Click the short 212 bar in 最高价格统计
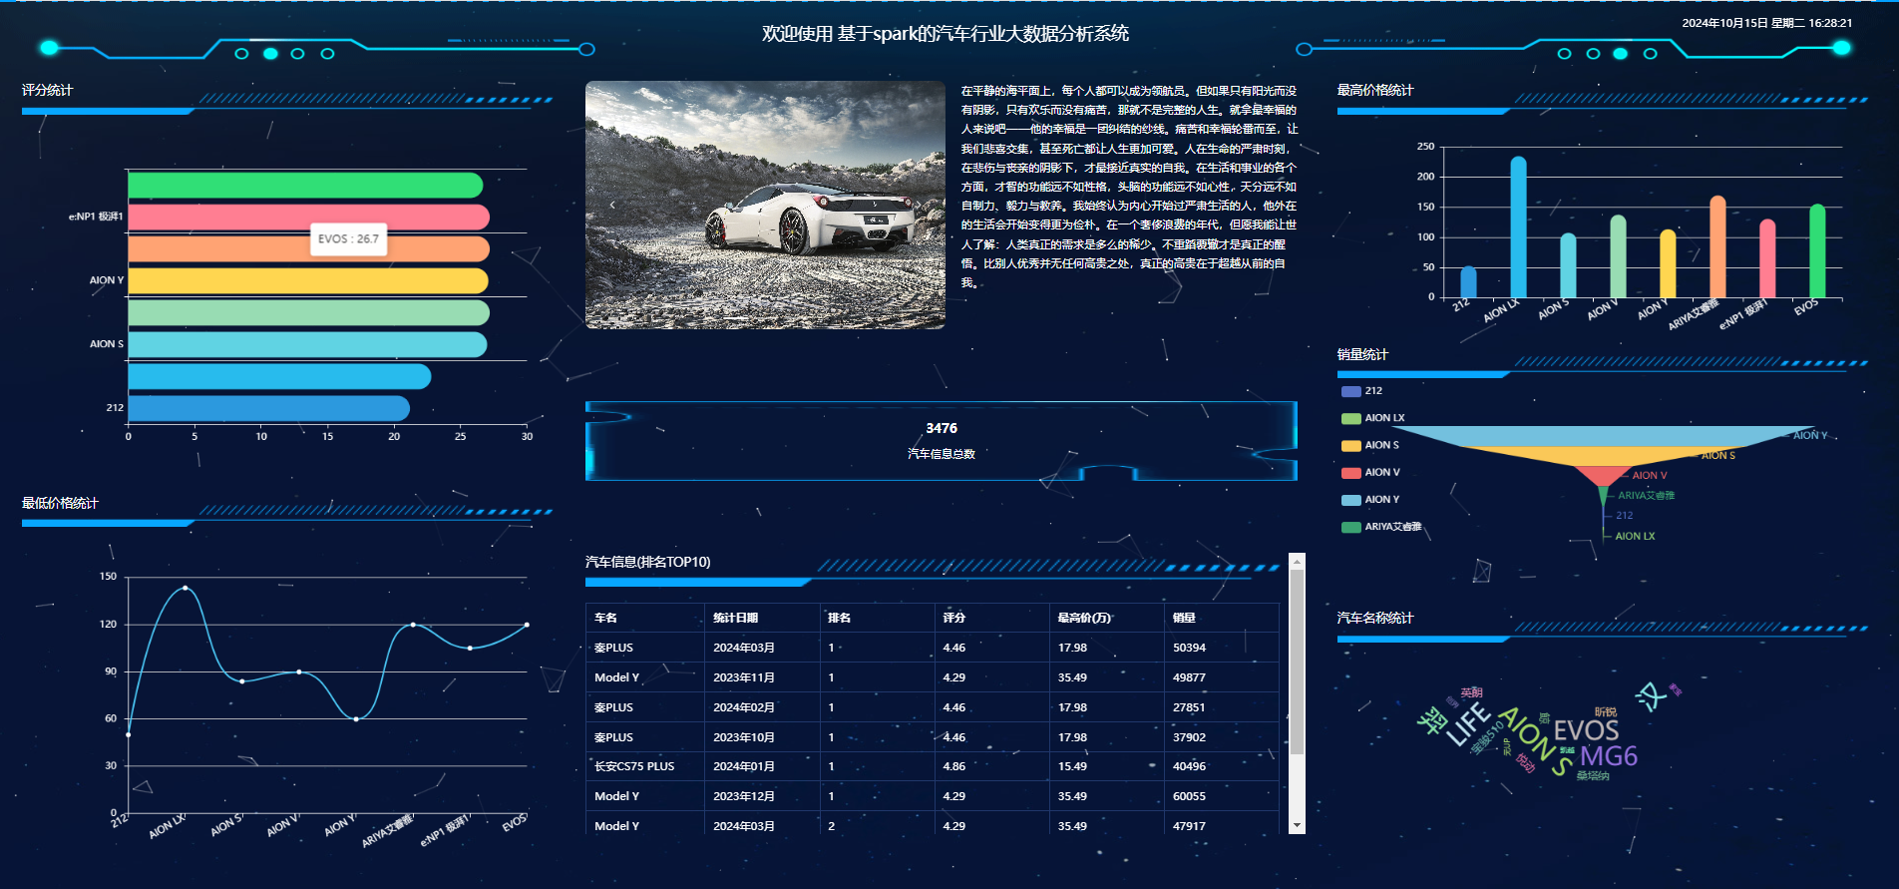Image resolution: width=1899 pixels, height=889 pixels. click(x=1468, y=282)
